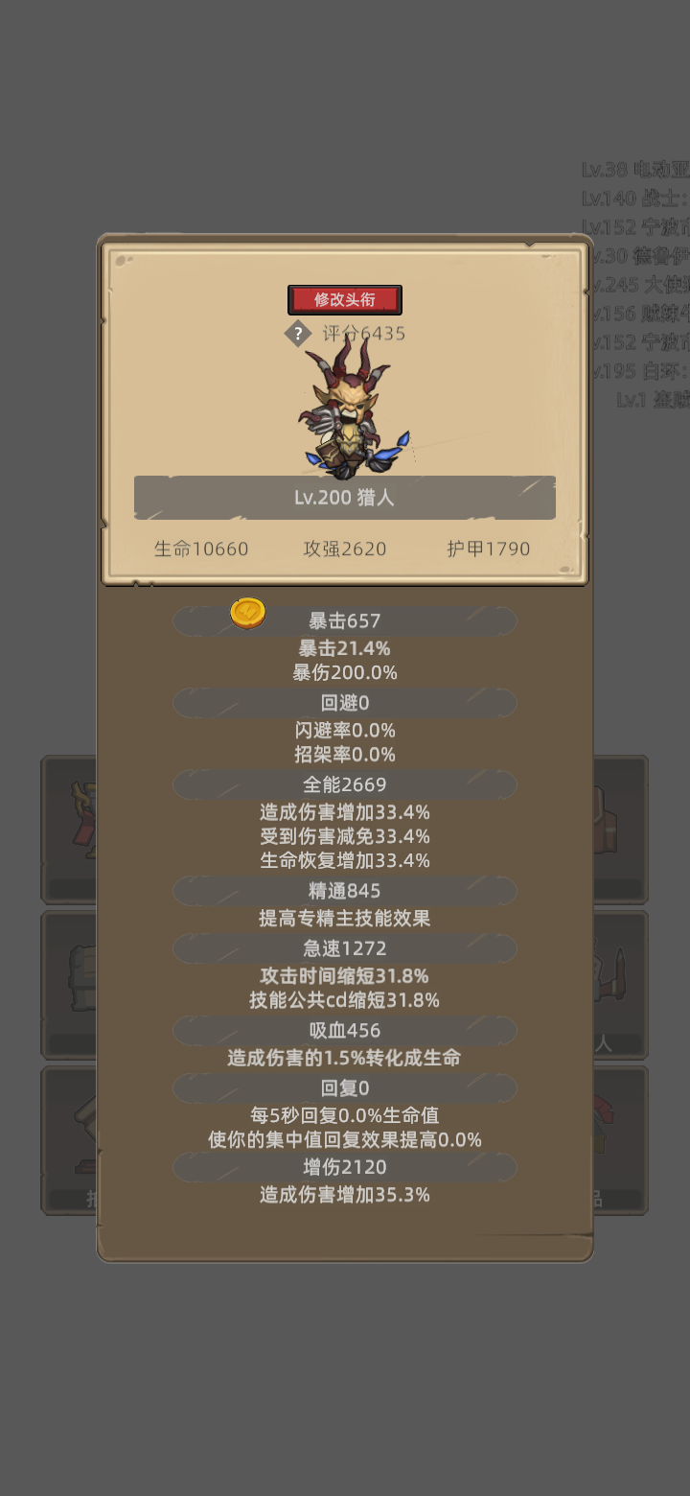Tap the 评分6435 score text
This screenshot has height=1496, width=690.
363,334
